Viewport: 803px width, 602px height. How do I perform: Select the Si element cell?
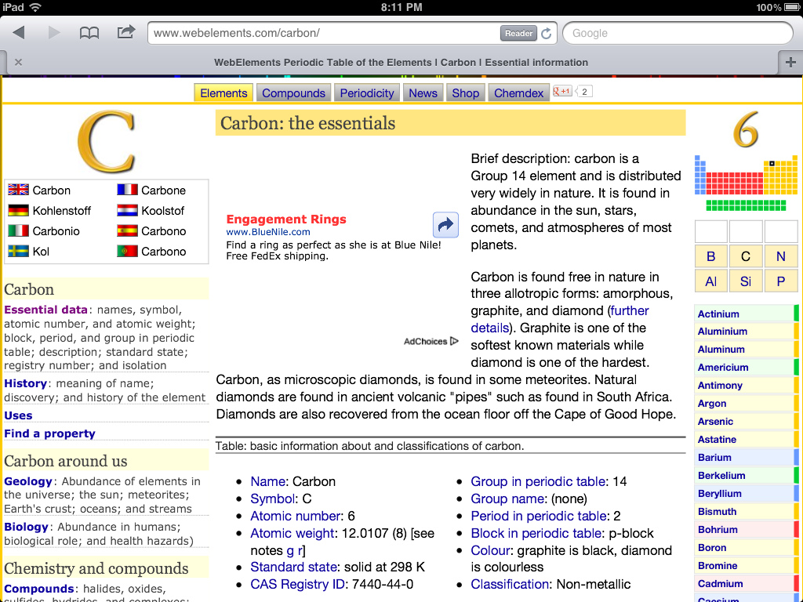click(x=746, y=281)
